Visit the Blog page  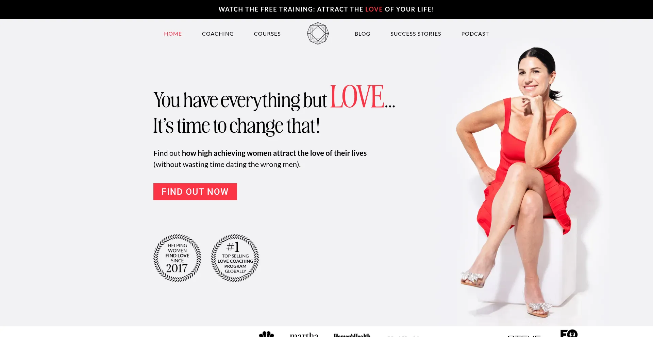pos(362,34)
